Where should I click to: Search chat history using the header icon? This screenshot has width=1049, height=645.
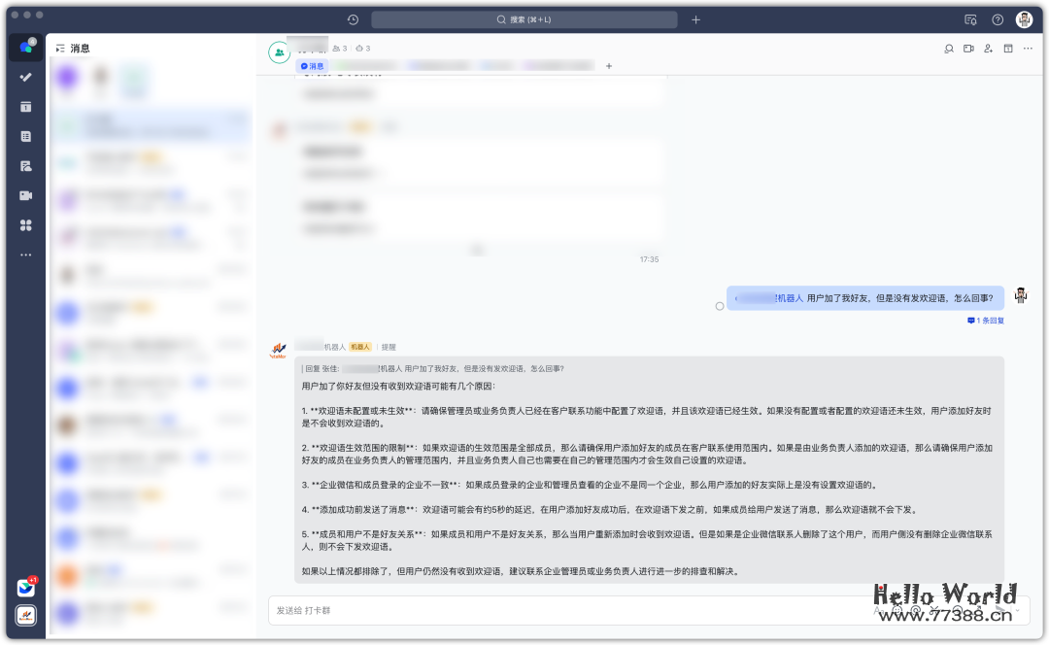(x=949, y=49)
